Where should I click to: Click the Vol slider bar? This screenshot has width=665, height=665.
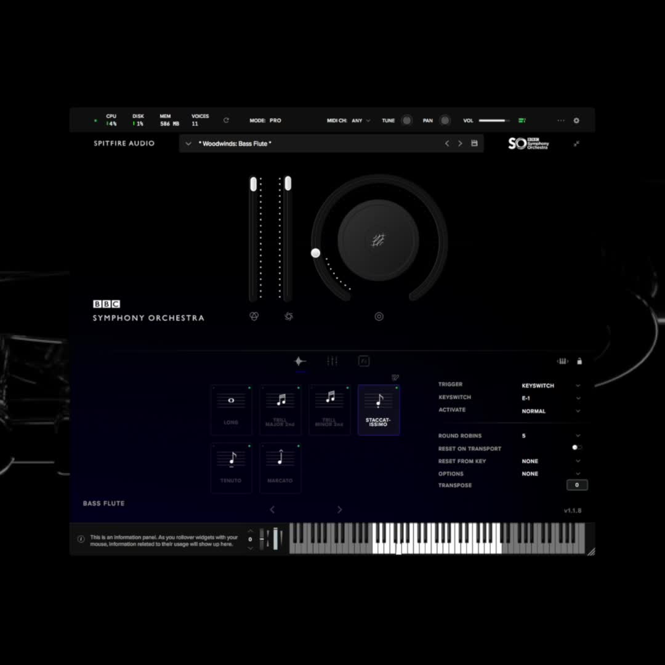[x=494, y=121]
